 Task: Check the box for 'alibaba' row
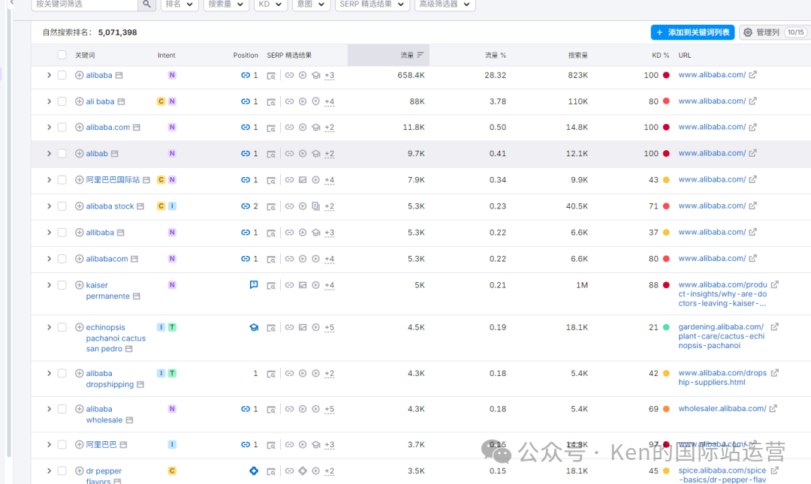(x=62, y=75)
